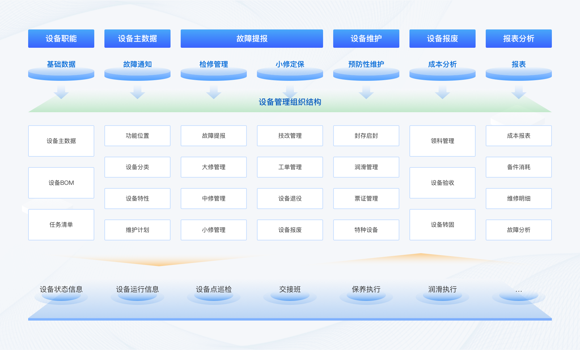
Task: Click the down arrow under 报表
Action: click(519, 92)
